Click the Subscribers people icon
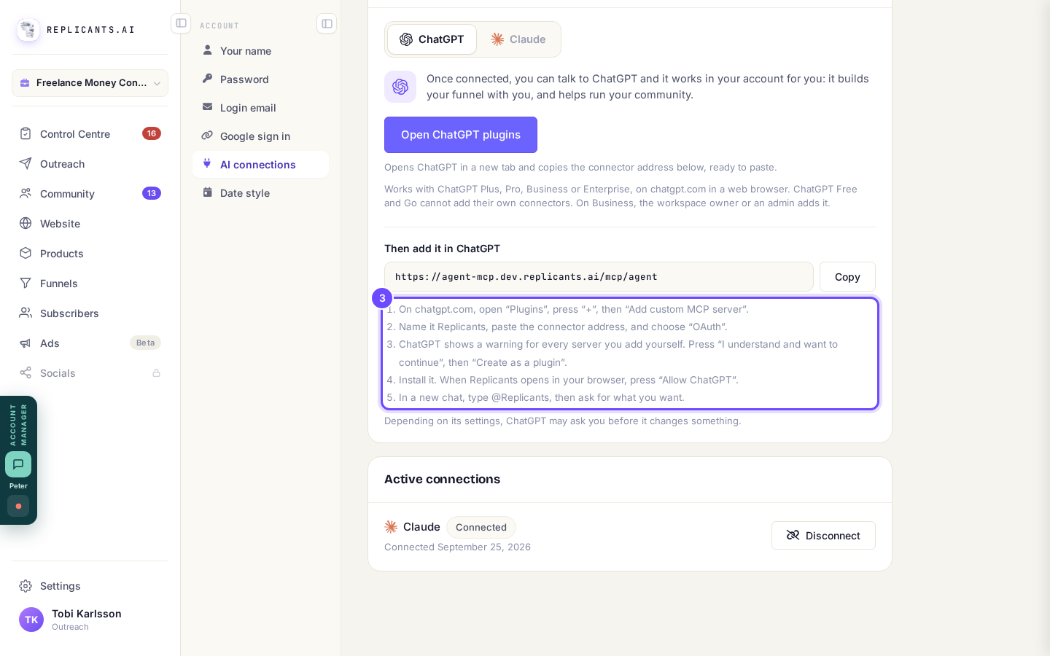This screenshot has width=1050, height=656. 26,313
